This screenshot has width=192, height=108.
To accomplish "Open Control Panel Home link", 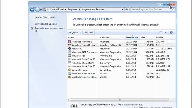I will click(45, 17).
